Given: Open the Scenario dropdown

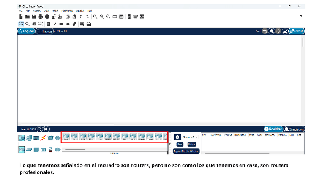Looking at the screenshot, I should (x=191, y=137).
